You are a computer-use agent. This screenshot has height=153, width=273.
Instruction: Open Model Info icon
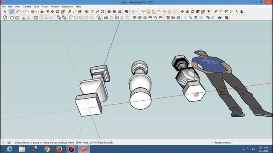click(227, 17)
